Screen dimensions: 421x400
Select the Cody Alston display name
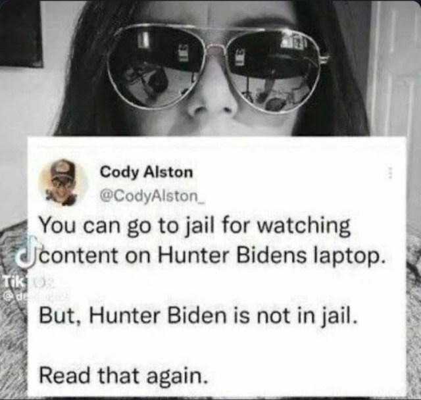click(147, 172)
